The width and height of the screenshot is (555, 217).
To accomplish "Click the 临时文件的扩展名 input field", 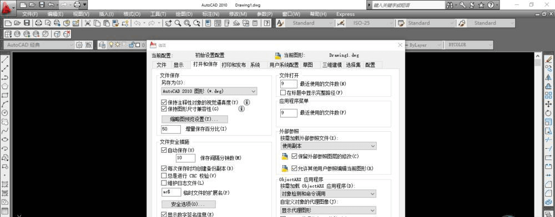I will (171, 192).
